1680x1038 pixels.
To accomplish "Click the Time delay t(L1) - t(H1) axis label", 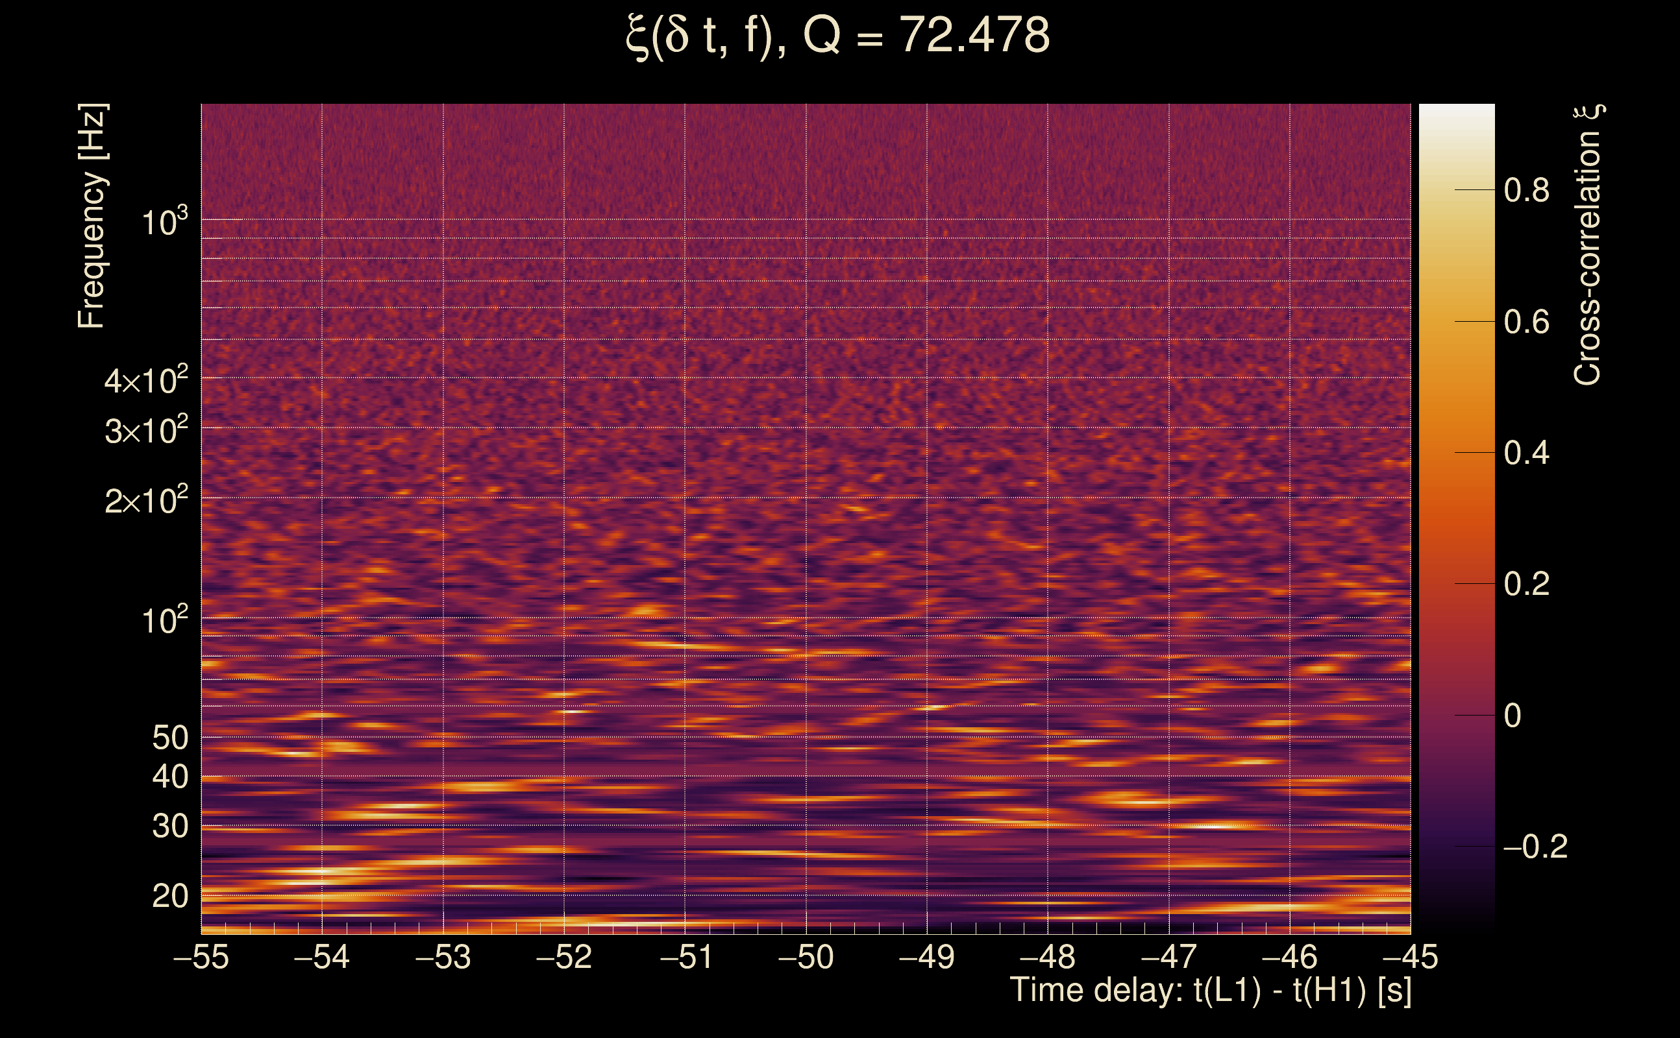I will coord(1210,991).
